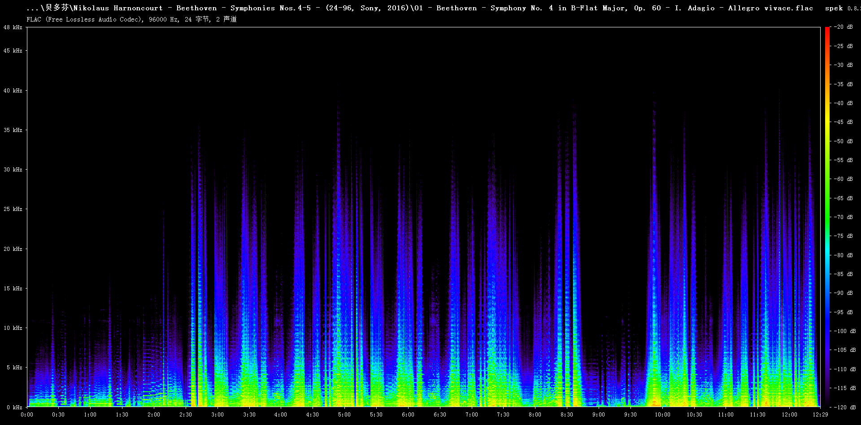The image size is (861, 425).
Task: Click the -120 dB scale label
Action: 845,407
